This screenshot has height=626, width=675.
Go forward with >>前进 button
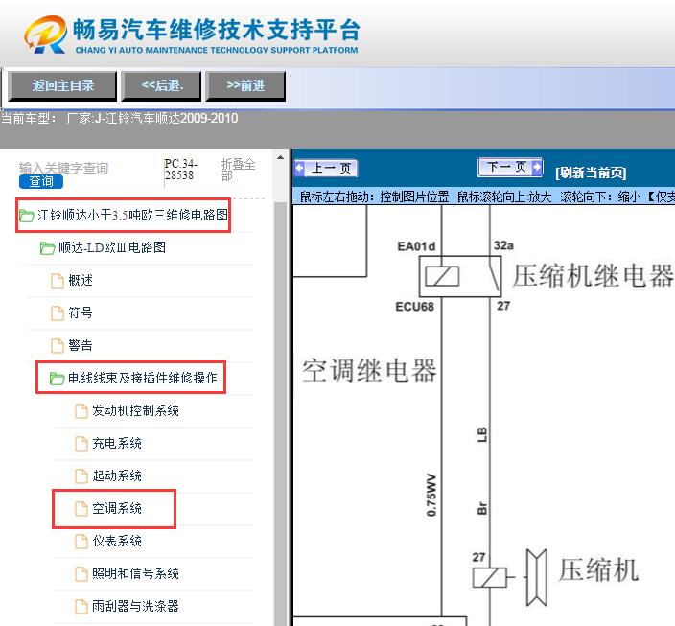click(x=245, y=85)
